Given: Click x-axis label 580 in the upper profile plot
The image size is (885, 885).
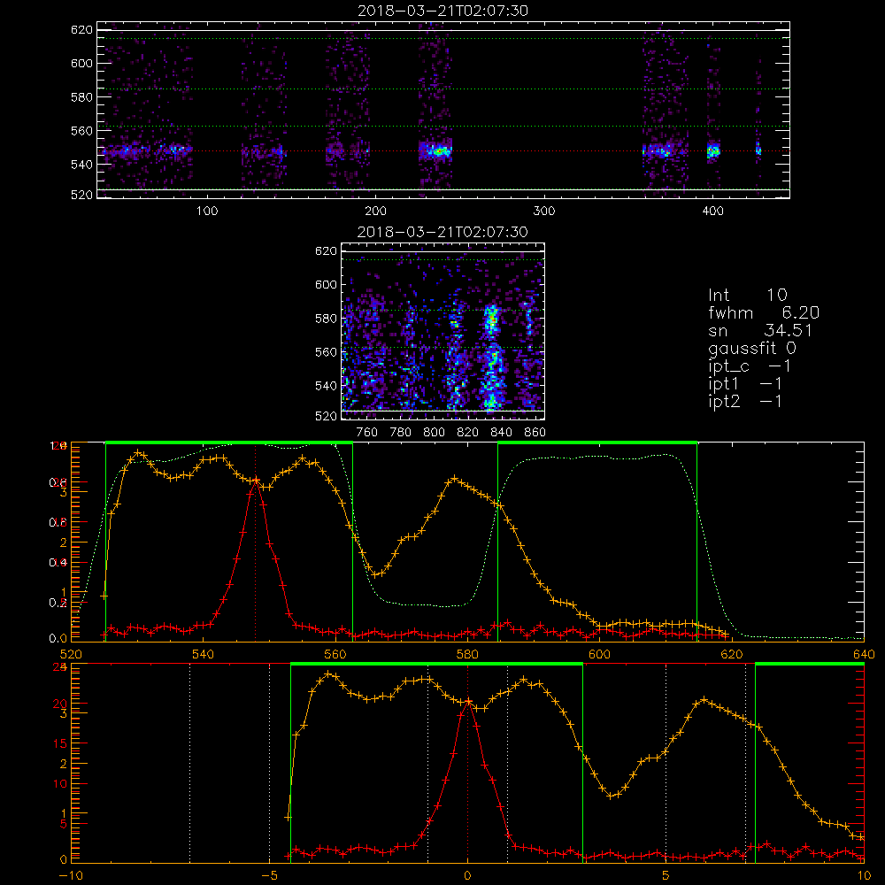Looking at the screenshot, I should coord(467,654).
